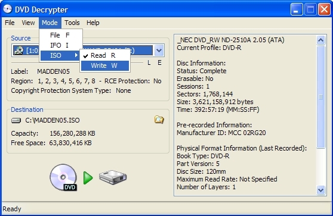Click the 'Size: 3,621,158,912 bytes' line
Viewport: 333px width, 216px height.
[215, 102]
